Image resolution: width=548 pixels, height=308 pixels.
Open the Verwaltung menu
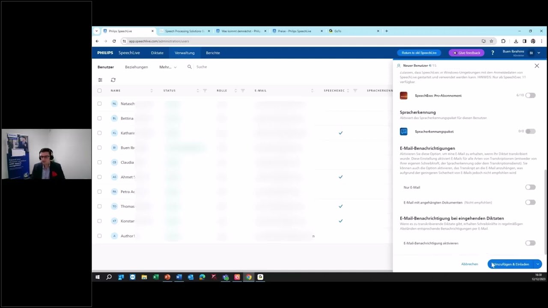coord(185,53)
